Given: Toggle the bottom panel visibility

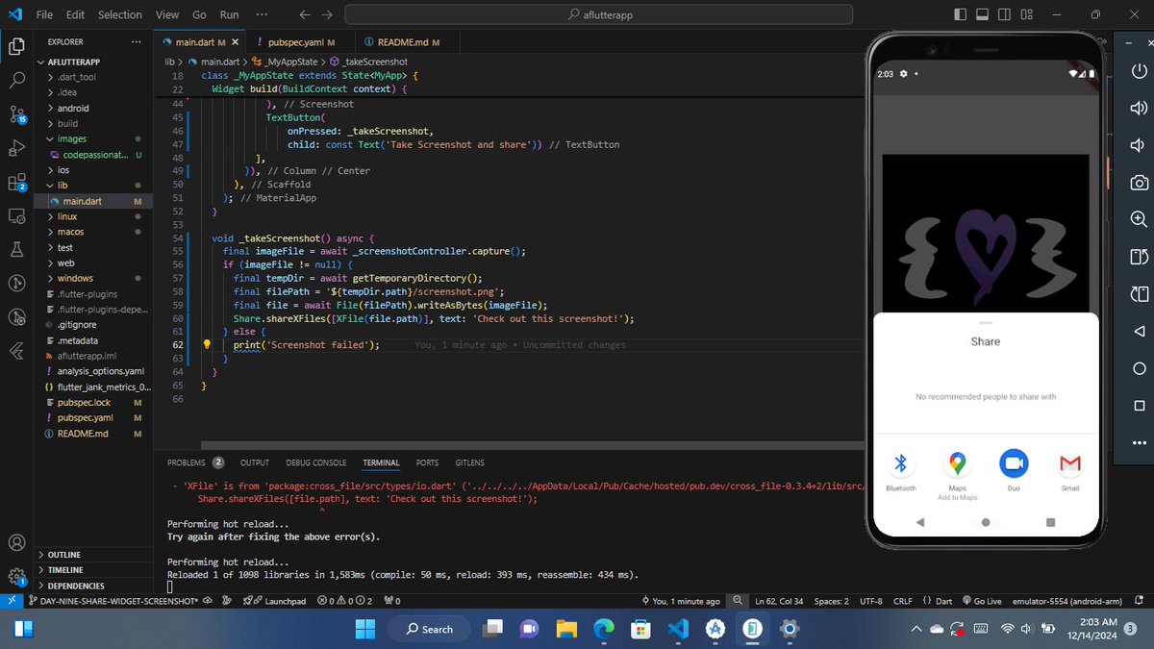Looking at the screenshot, I should point(982,13).
